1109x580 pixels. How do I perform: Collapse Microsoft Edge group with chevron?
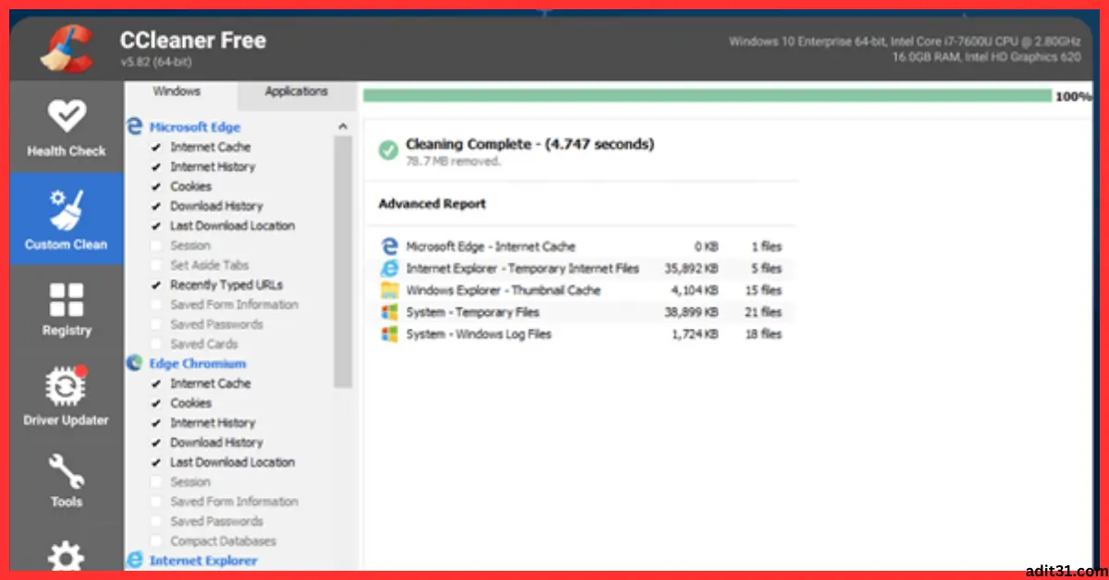343,127
